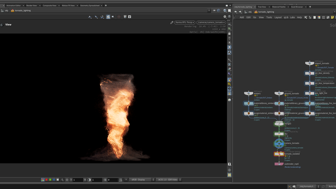Click the wrench icon in network toolbar

tap(305, 17)
